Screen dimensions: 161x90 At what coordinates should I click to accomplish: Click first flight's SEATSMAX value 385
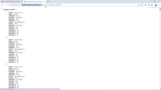coord(16,27)
